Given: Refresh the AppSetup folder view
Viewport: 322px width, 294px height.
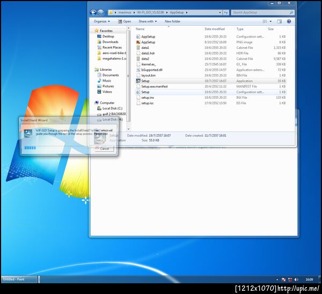Looking at the screenshot, I should point(226,12).
